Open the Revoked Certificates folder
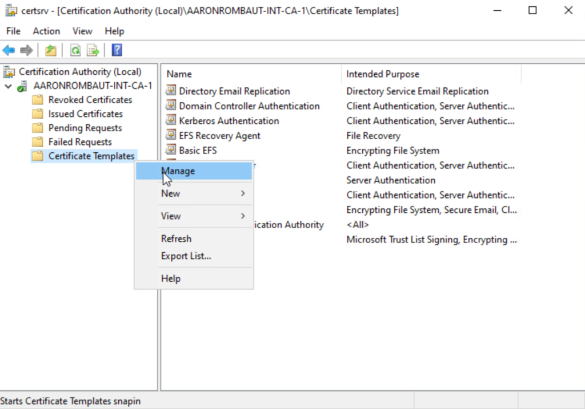 (x=90, y=100)
